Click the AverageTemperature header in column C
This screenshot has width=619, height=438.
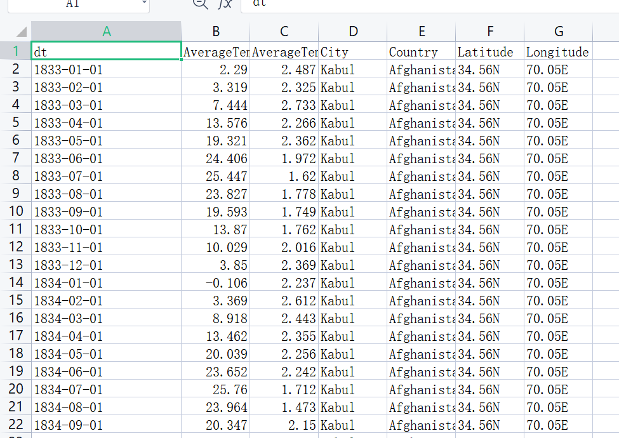284,51
